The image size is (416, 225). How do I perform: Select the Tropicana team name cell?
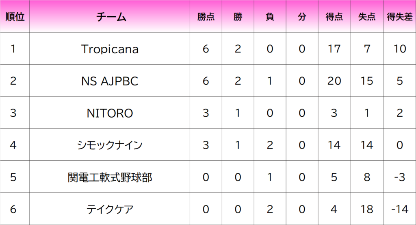110,48
